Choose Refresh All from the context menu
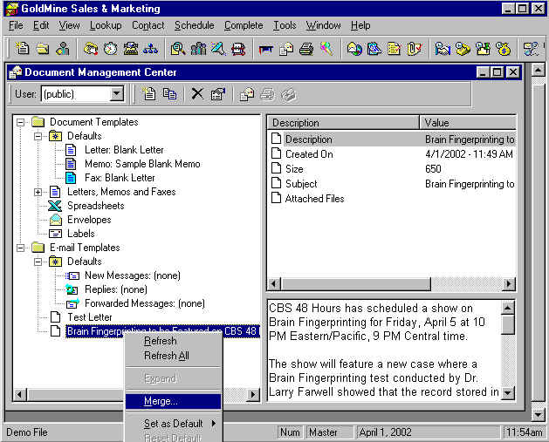The height and width of the screenshot is (442, 549). click(174, 356)
